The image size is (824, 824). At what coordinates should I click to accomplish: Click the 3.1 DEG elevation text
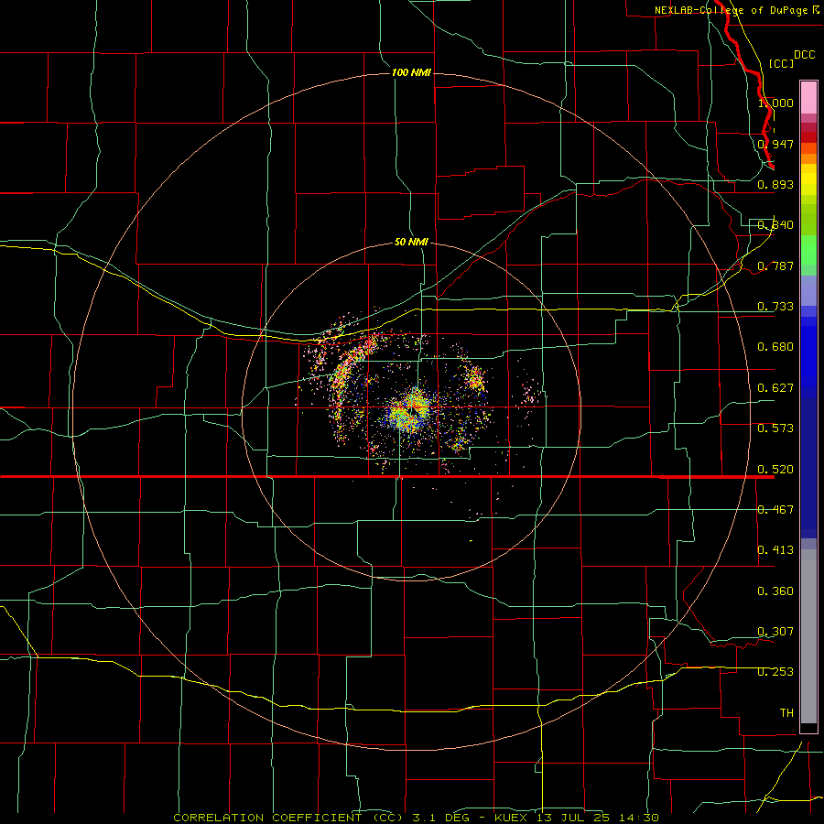(441, 818)
